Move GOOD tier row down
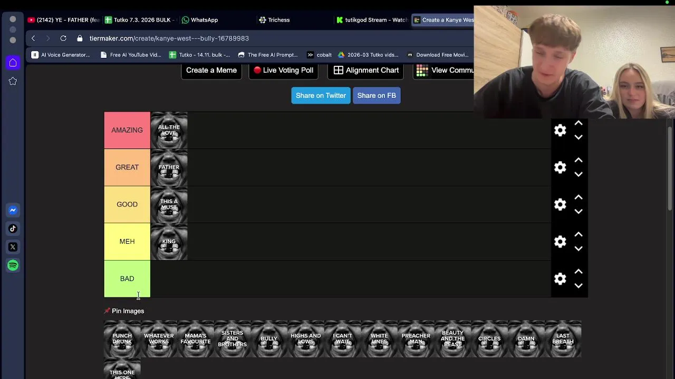The width and height of the screenshot is (675, 379). point(578,211)
